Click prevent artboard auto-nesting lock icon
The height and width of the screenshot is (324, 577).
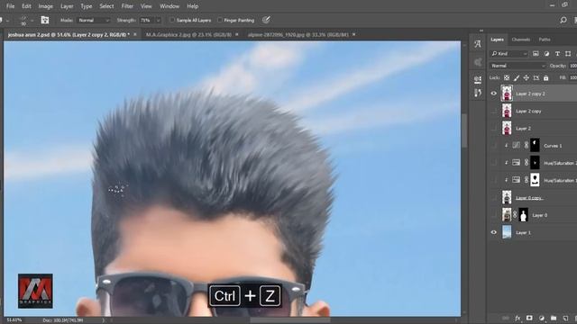[x=536, y=78]
